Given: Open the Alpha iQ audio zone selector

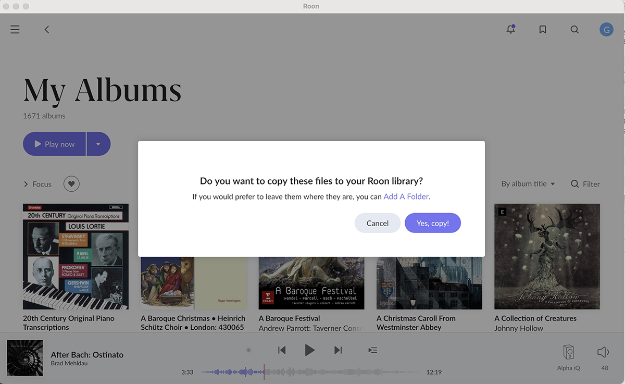Looking at the screenshot, I should point(568,357).
